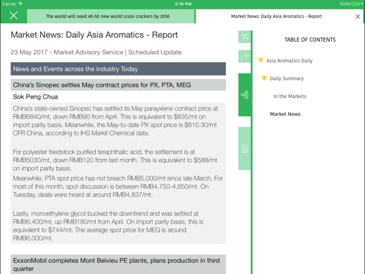Click the 23 May 2017 date line
This screenshot has height=274, width=365.
tap(96, 52)
